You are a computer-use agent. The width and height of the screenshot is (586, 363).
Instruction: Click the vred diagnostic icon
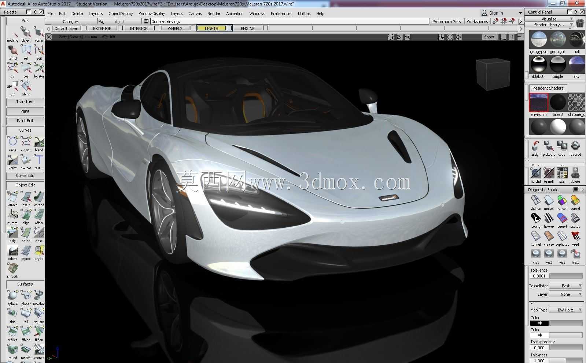click(x=575, y=238)
